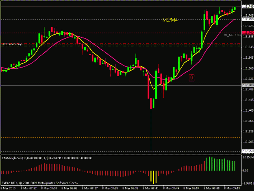Screen dimensions: 254x191
Task: Click the 8 Mar 08:41 time label
Action: tap(151, 189)
